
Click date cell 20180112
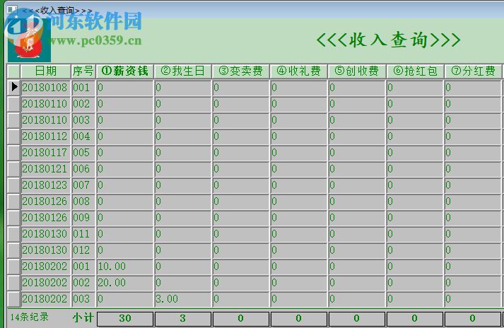46,136
